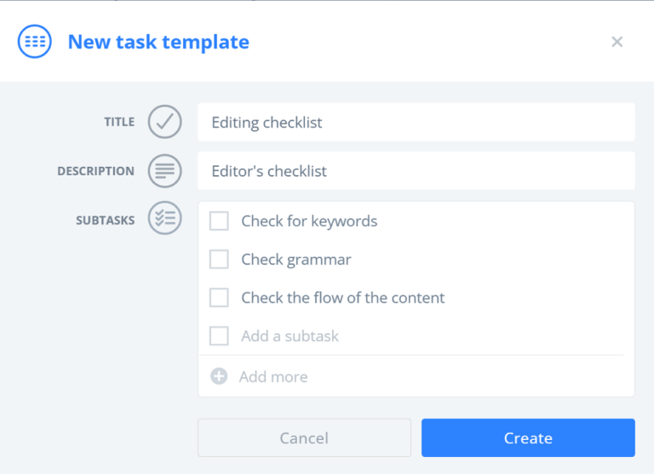Tick the Check for keywords checkbox
Viewport: 654px width, 474px height.
click(x=219, y=221)
